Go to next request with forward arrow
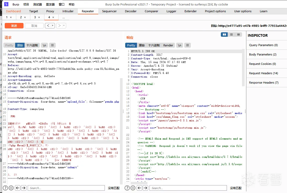The width and height of the screenshot is (287, 193). click(59, 26)
